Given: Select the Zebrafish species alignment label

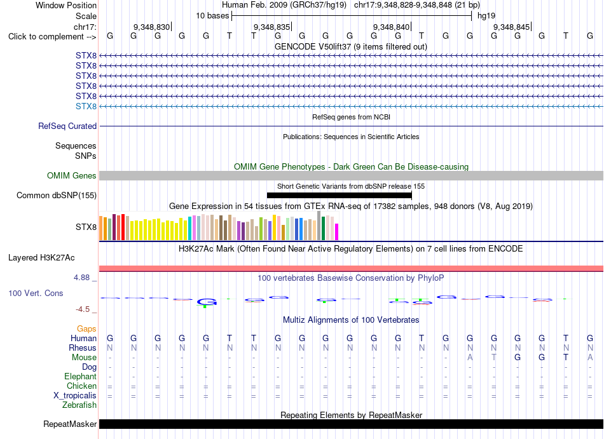Looking at the screenshot, I should (79, 405).
